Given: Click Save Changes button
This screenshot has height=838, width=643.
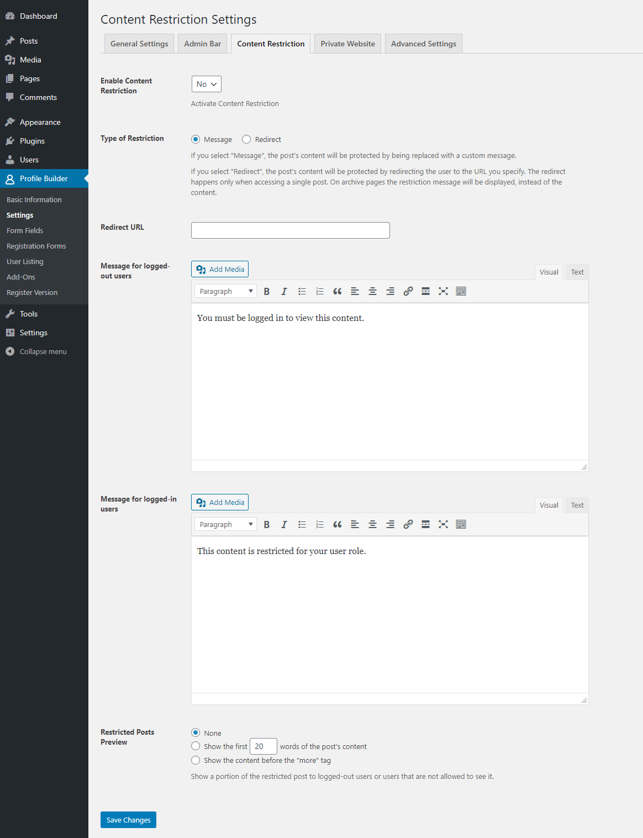Looking at the screenshot, I should 128,820.
